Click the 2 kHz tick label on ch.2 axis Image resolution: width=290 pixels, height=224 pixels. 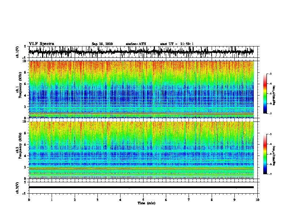(26, 167)
